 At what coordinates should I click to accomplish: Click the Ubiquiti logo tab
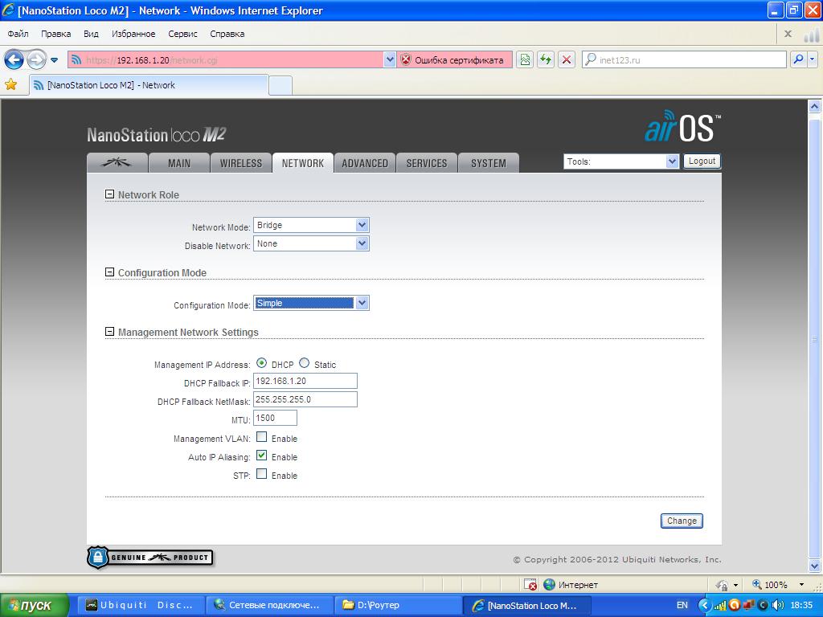pyautogui.click(x=117, y=163)
